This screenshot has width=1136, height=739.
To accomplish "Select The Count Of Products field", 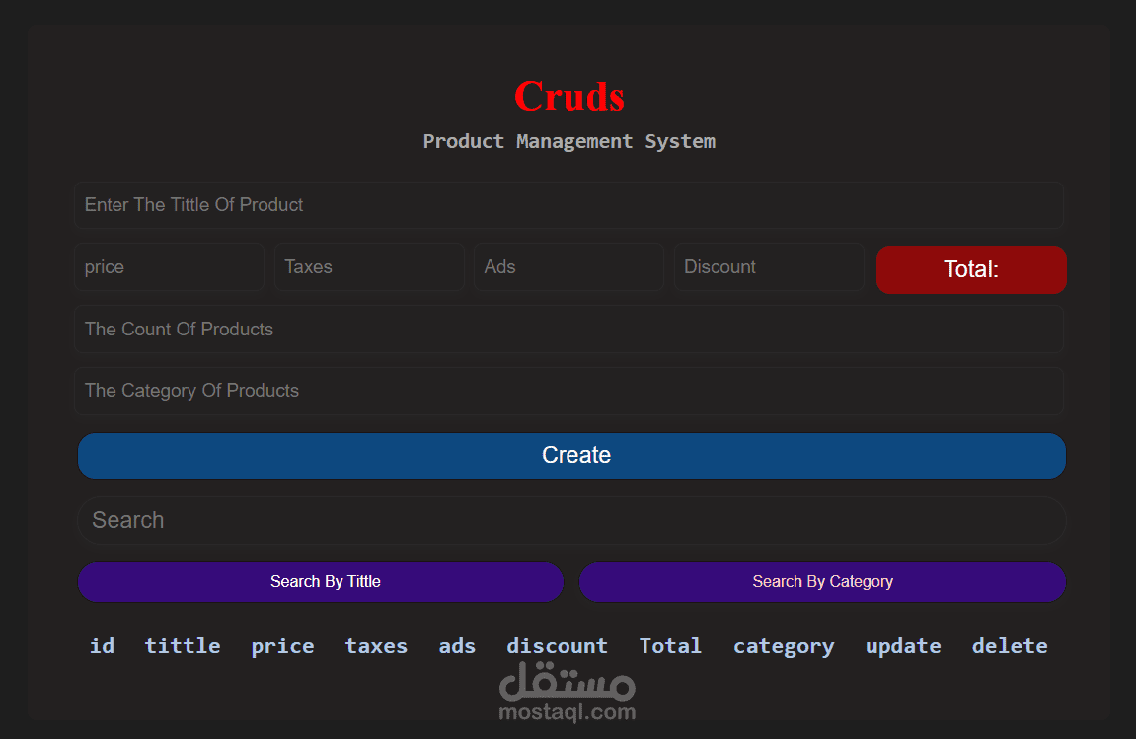I will tap(568, 329).
